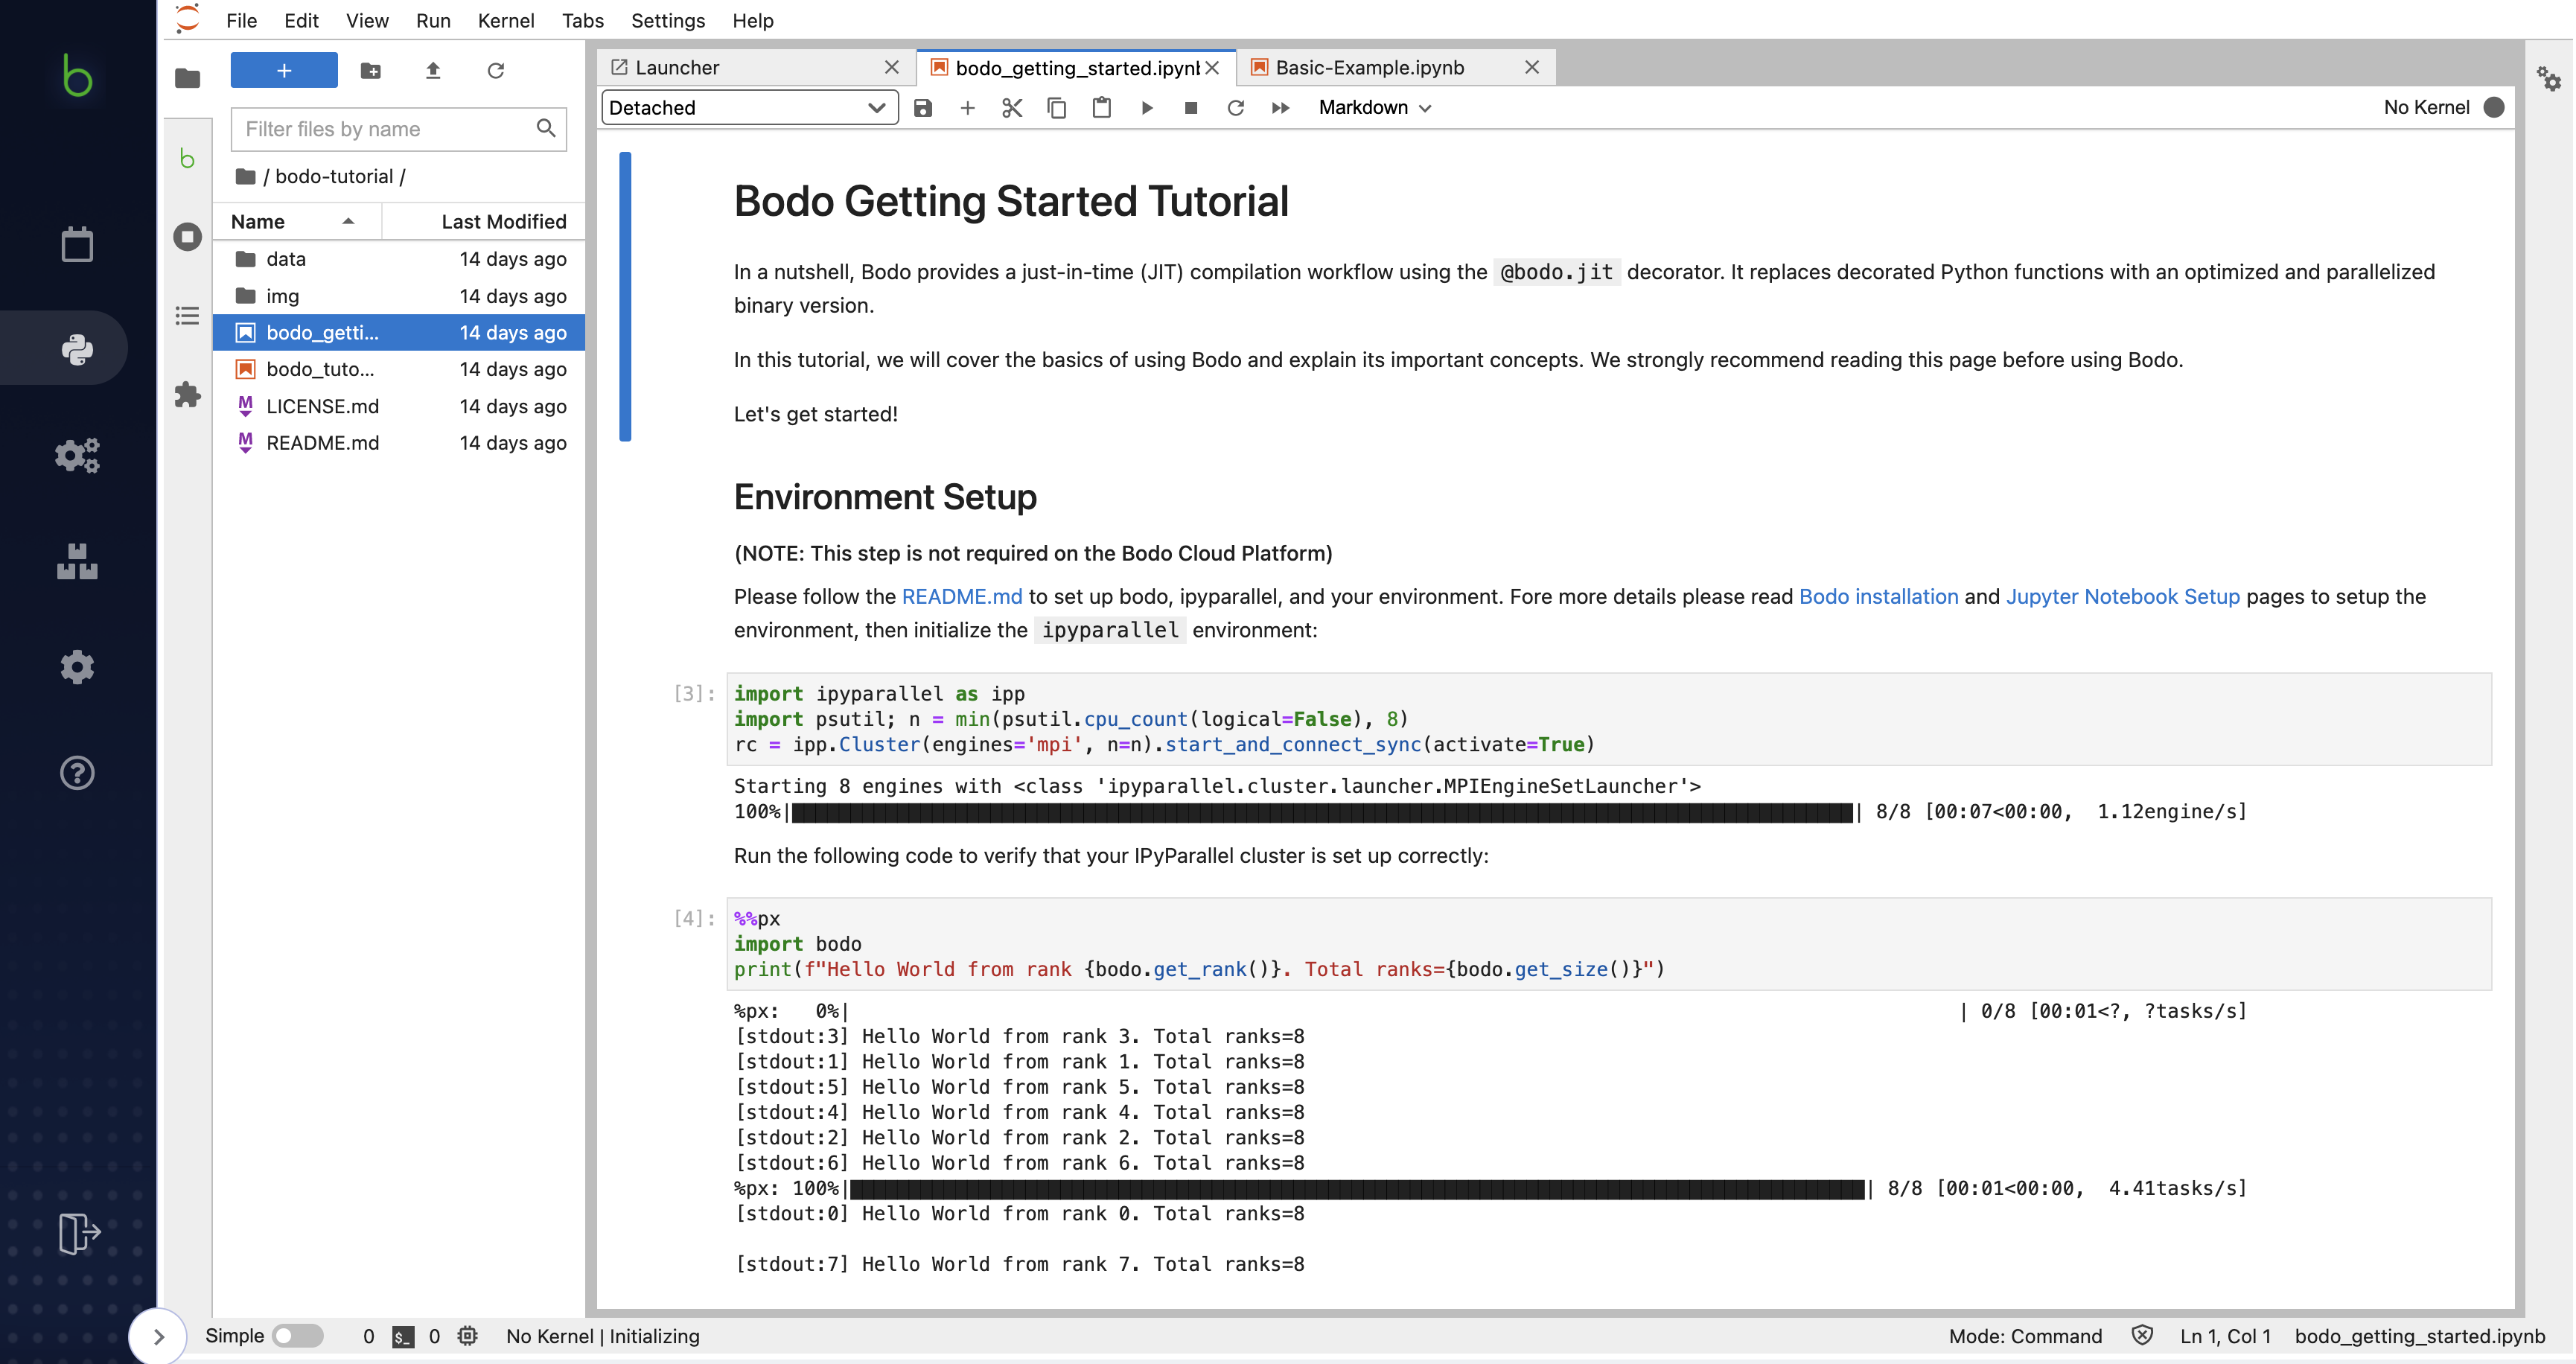Expand the sidebar with the arrow button

[158, 1336]
